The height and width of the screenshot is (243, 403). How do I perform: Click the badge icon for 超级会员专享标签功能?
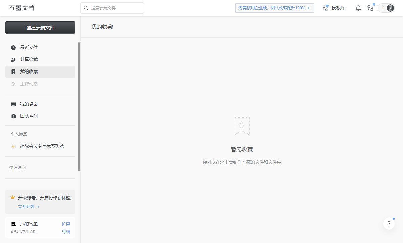point(13,146)
